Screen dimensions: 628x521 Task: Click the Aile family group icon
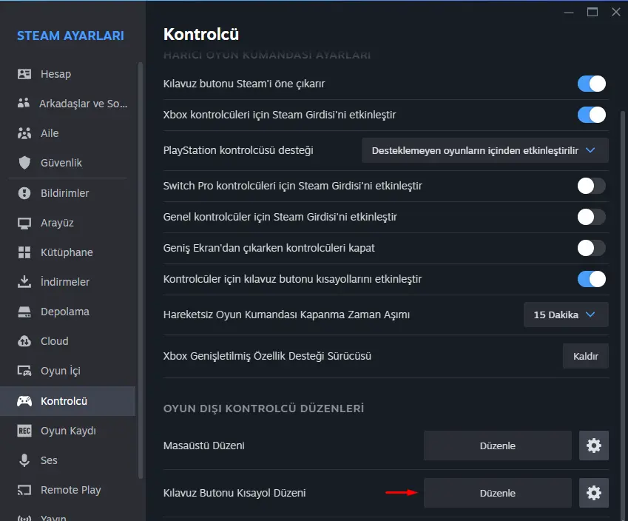pyautogui.click(x=24, y=133)
